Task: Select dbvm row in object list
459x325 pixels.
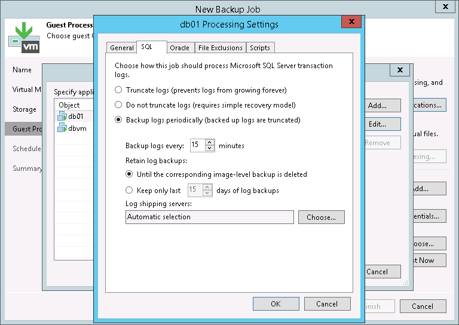Action: coord(74,128)
